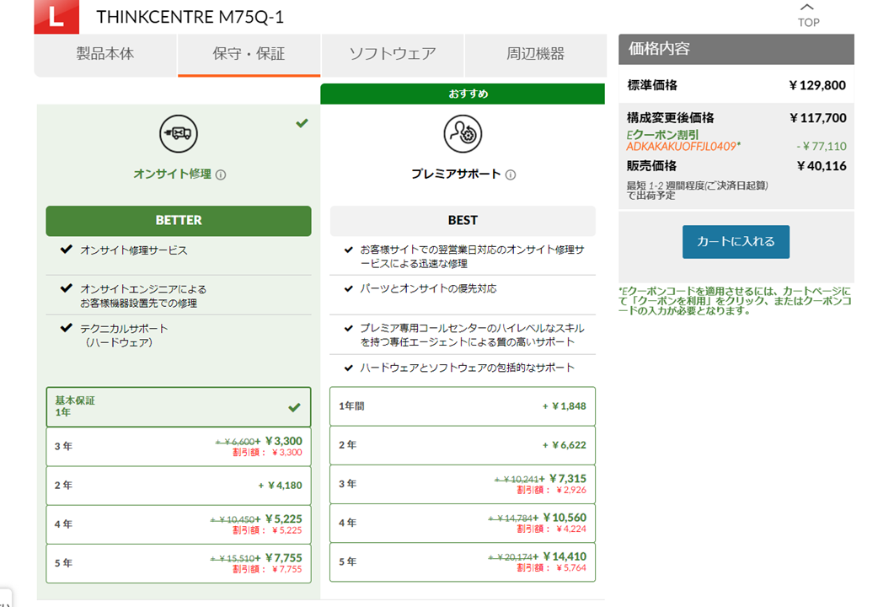
Task: Select premier 1年間 option for ¥1,848
Action: tap(463, 406)
